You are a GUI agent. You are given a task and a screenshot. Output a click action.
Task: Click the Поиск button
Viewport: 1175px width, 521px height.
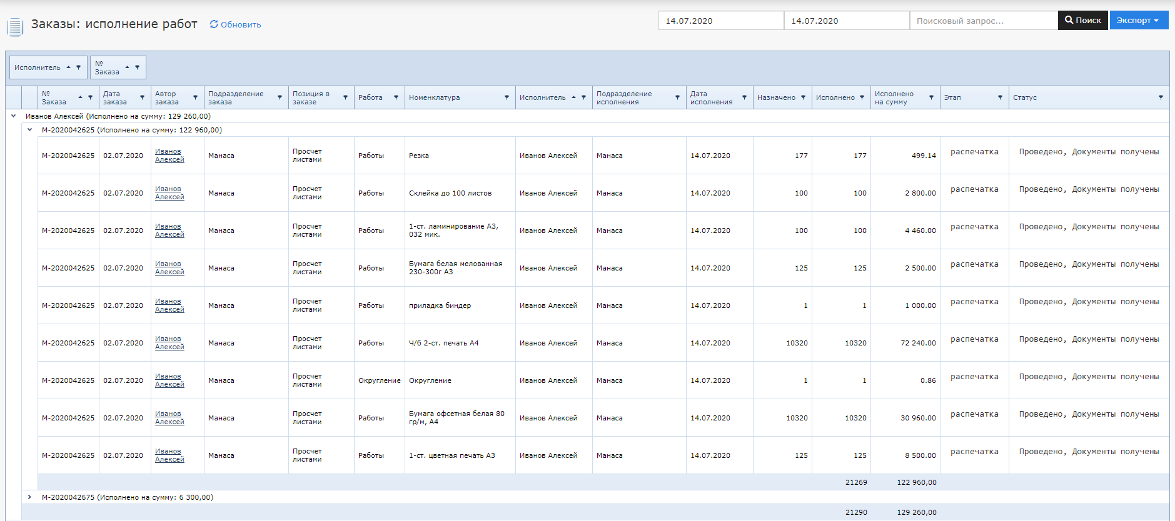pos(1083,20)
